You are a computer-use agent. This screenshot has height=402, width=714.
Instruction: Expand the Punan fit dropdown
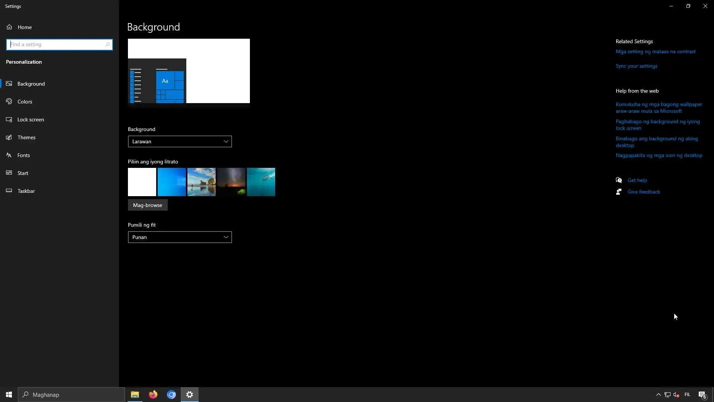180,237
